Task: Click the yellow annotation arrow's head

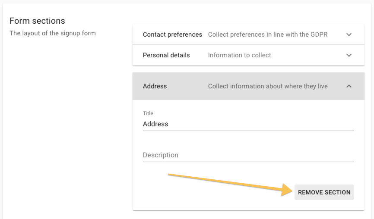Action: (x=289, y=191)
